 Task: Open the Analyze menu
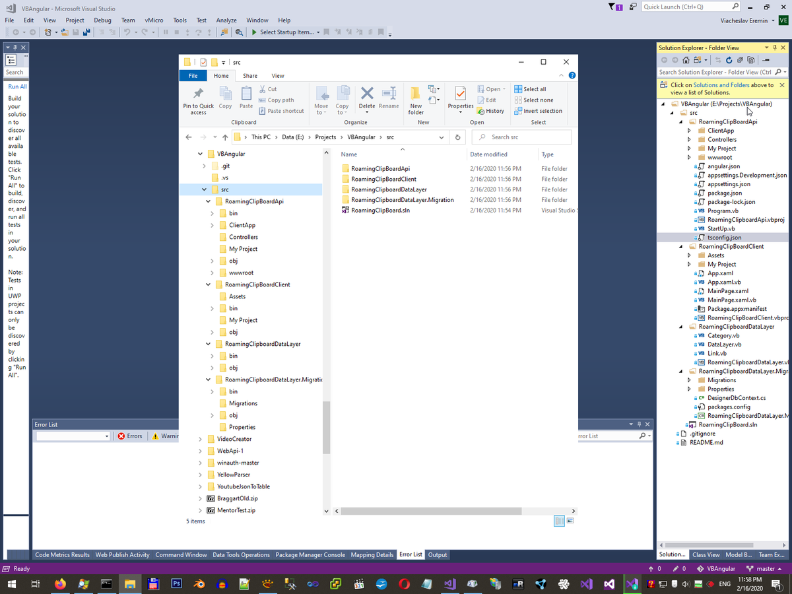coord(226,20)
